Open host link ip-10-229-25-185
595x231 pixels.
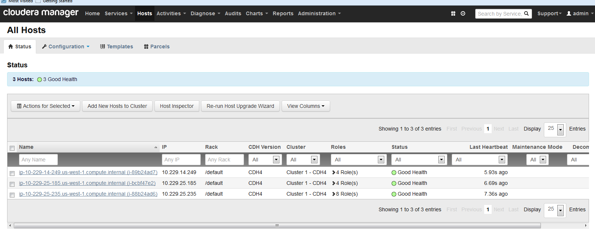click(87, 183)
